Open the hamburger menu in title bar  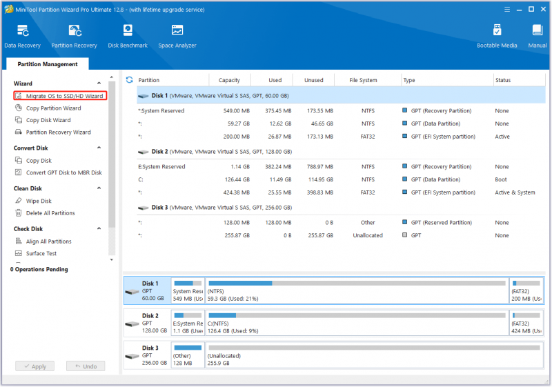pyautogui.click(x=507, y=10)
